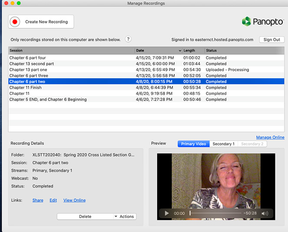288x232 pixels.
Task: Delete the selected recording
Action: point(85,216)
